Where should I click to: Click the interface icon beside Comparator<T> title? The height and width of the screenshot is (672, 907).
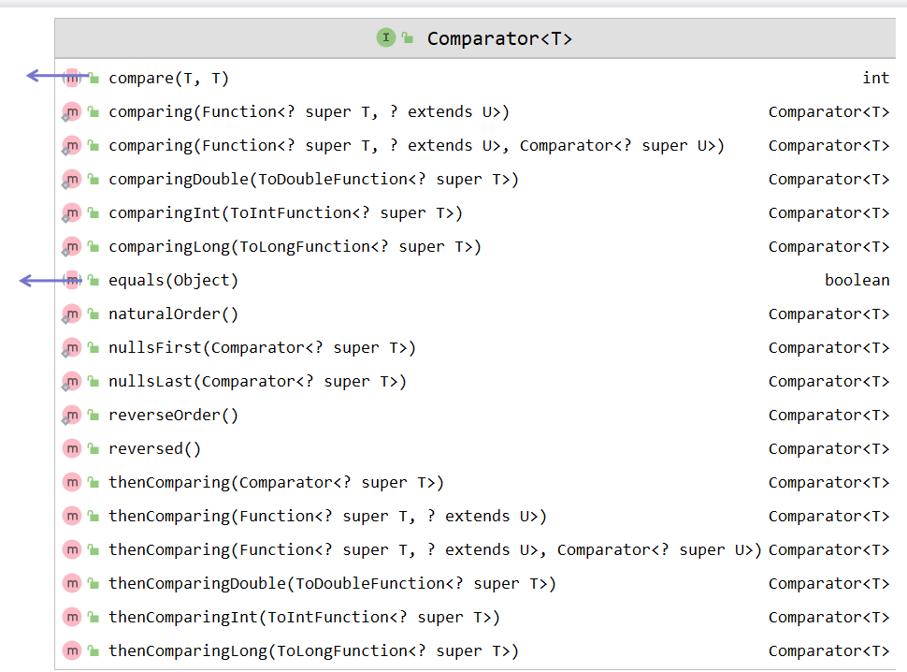click(x=386, y=37)
